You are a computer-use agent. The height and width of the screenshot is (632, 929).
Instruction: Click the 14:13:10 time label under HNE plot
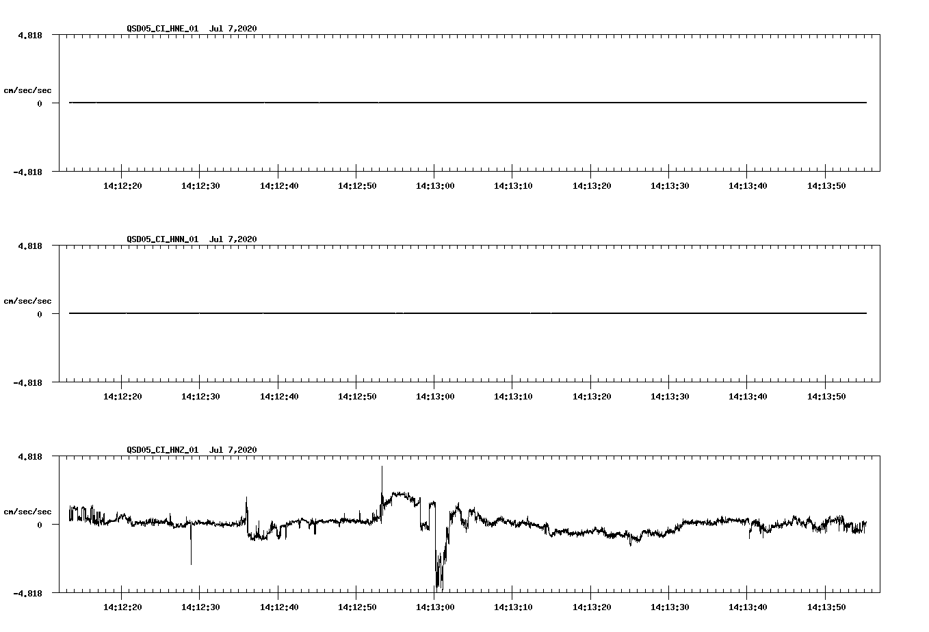[513, 186]
